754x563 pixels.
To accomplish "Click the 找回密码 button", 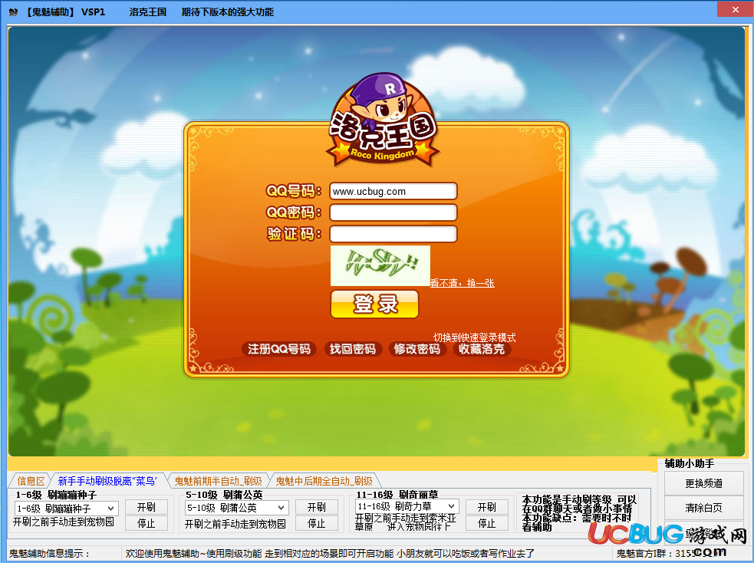I will coord(353,349).
